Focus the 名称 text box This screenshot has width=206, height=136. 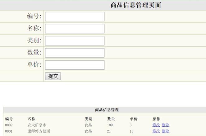click(75, 29)
